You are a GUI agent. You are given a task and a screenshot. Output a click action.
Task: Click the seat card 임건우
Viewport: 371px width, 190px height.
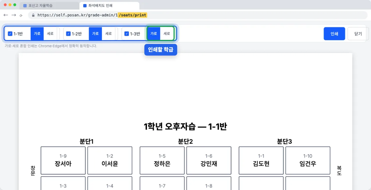(x=308, y=161)
